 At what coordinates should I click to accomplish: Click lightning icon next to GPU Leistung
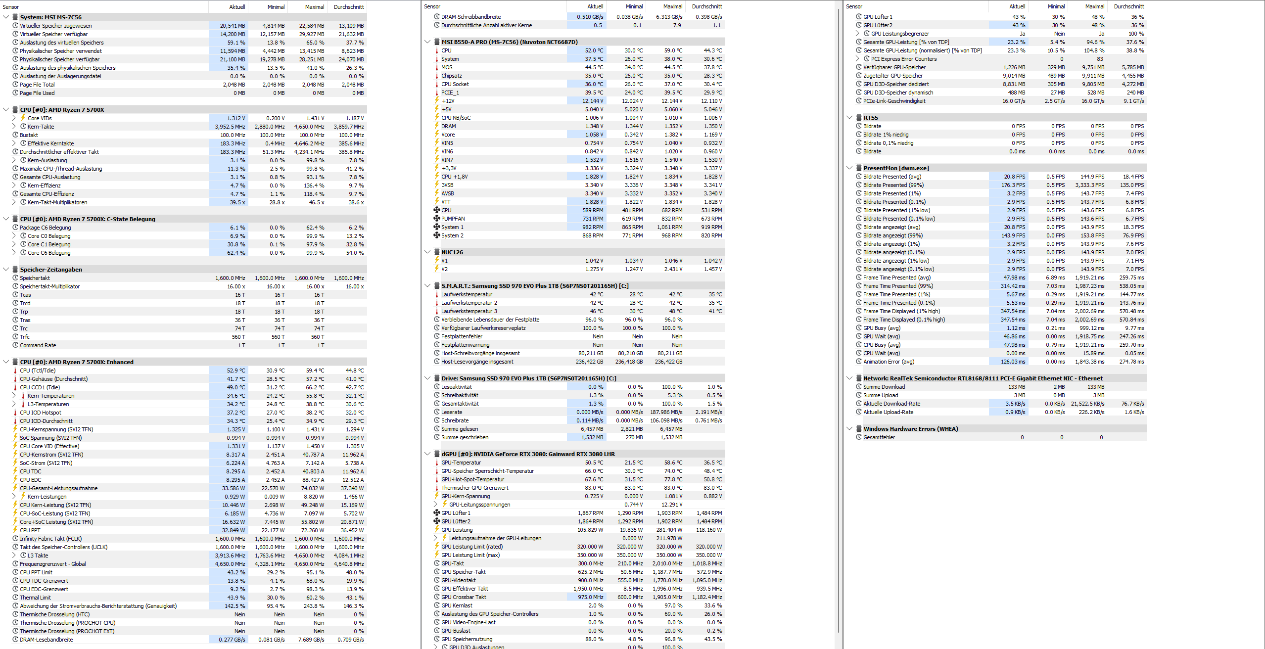[x=437, y=530]
